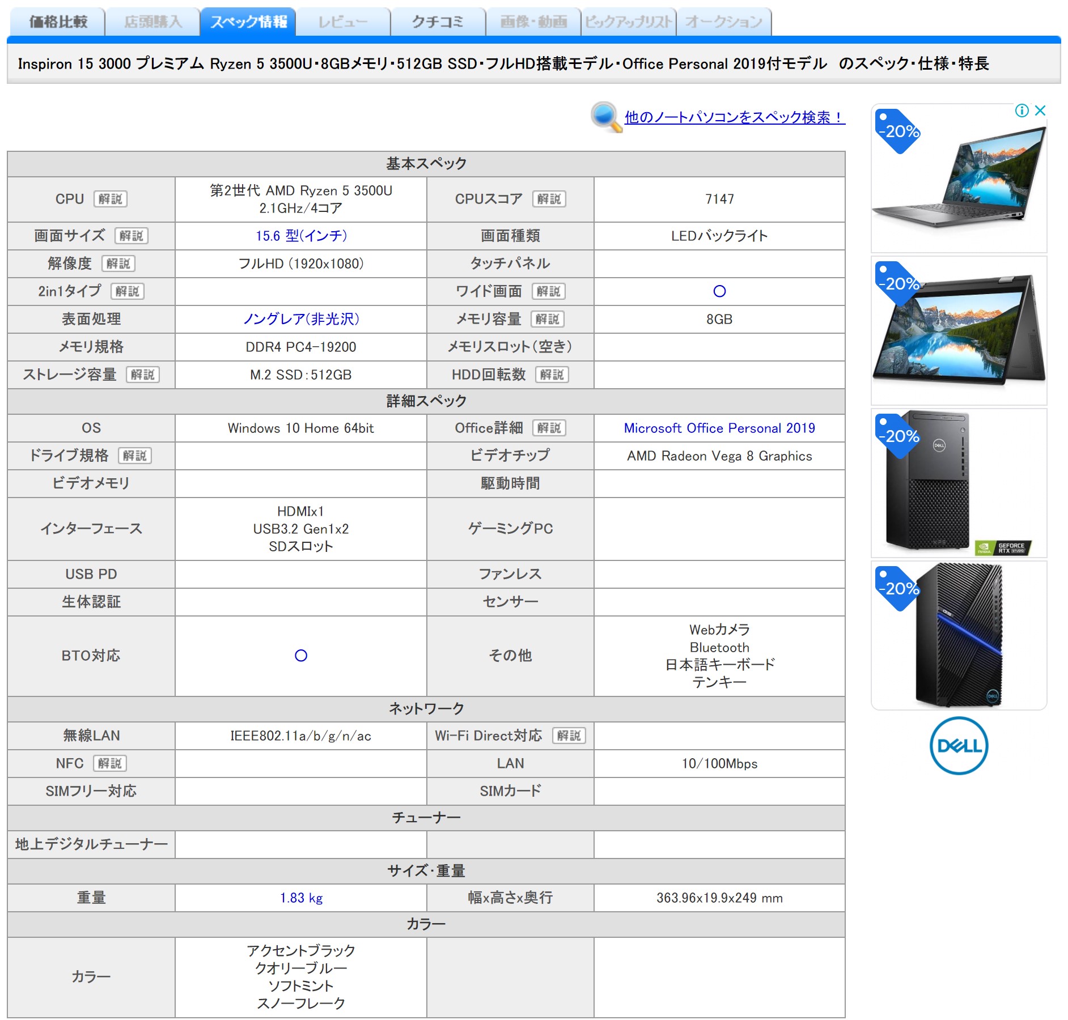1068x1020 pixels.
Task: Open the 1.83 kg weight link
Action: click(301, 898)
